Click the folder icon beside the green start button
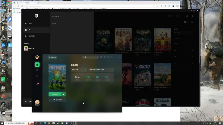The image size is (223, 125). [x=64, y=94]
